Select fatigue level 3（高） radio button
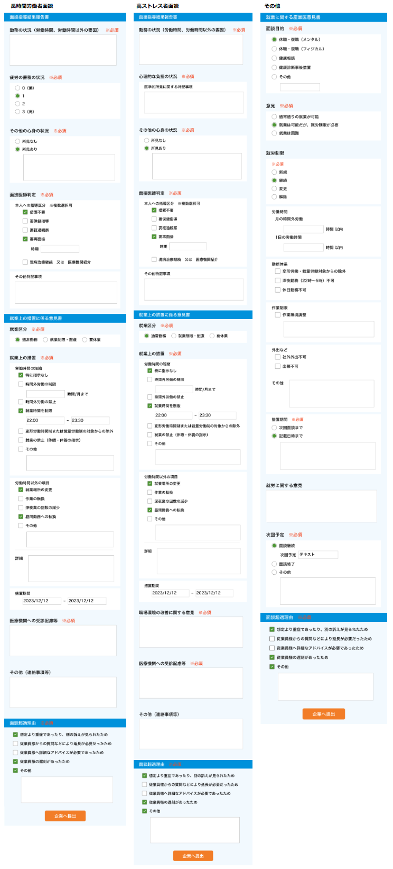This screenshot has height=869, width=393. (x=17, y=112)
